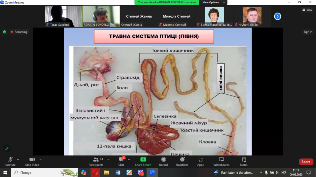Screen dimensions: 316x177
Task: Click the label Товстий кишечник
Action: pos(201,130)
